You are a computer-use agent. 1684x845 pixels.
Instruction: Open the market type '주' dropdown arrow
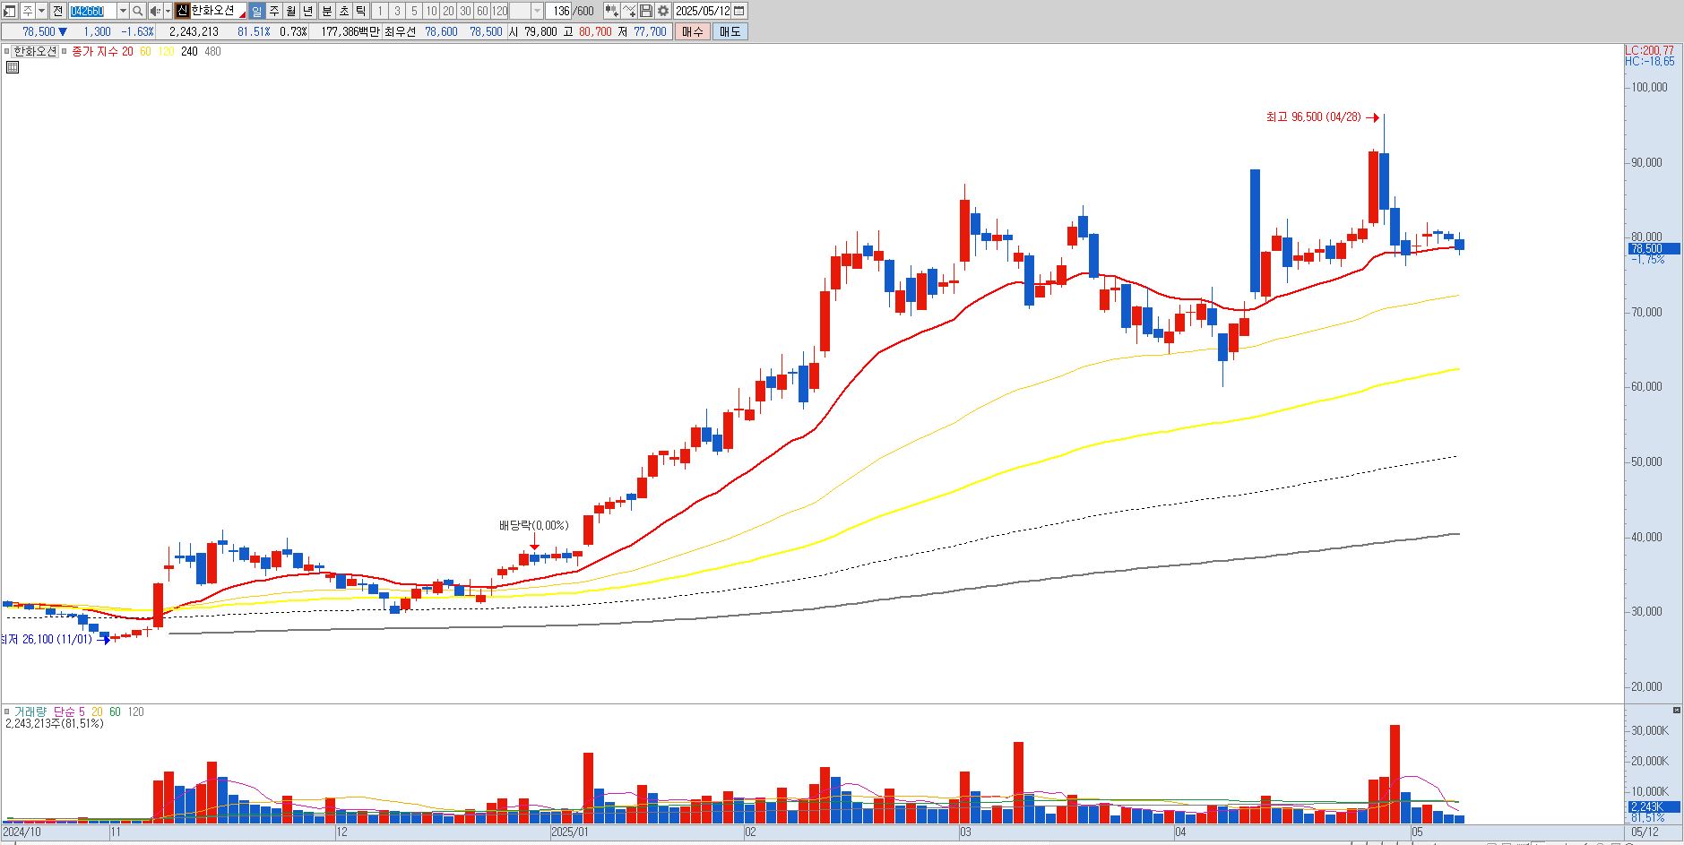click(41, 11)
